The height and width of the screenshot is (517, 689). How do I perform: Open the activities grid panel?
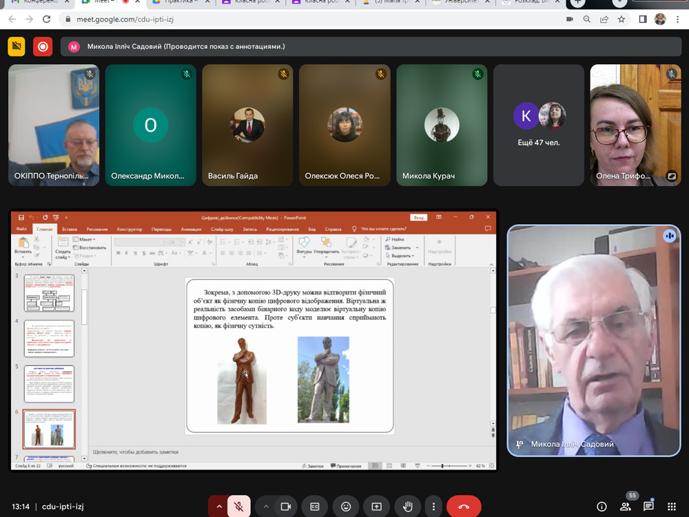point(672,507)
